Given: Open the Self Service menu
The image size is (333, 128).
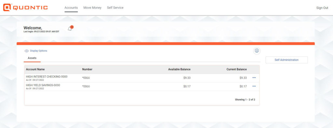Looking at the screenshot, I should tap(115, 8).
